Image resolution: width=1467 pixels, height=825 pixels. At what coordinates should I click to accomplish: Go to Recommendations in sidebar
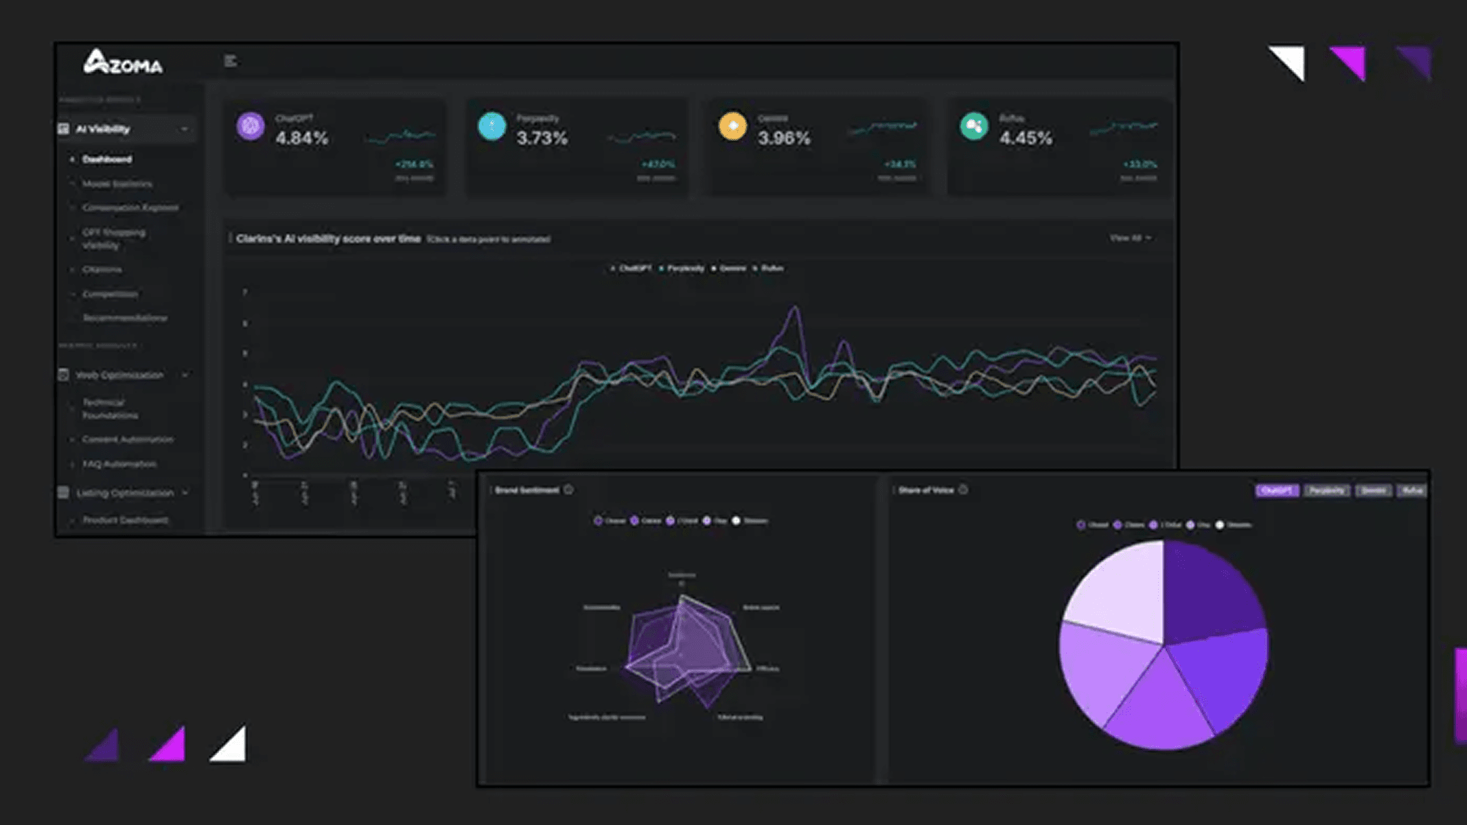point(124,318)
